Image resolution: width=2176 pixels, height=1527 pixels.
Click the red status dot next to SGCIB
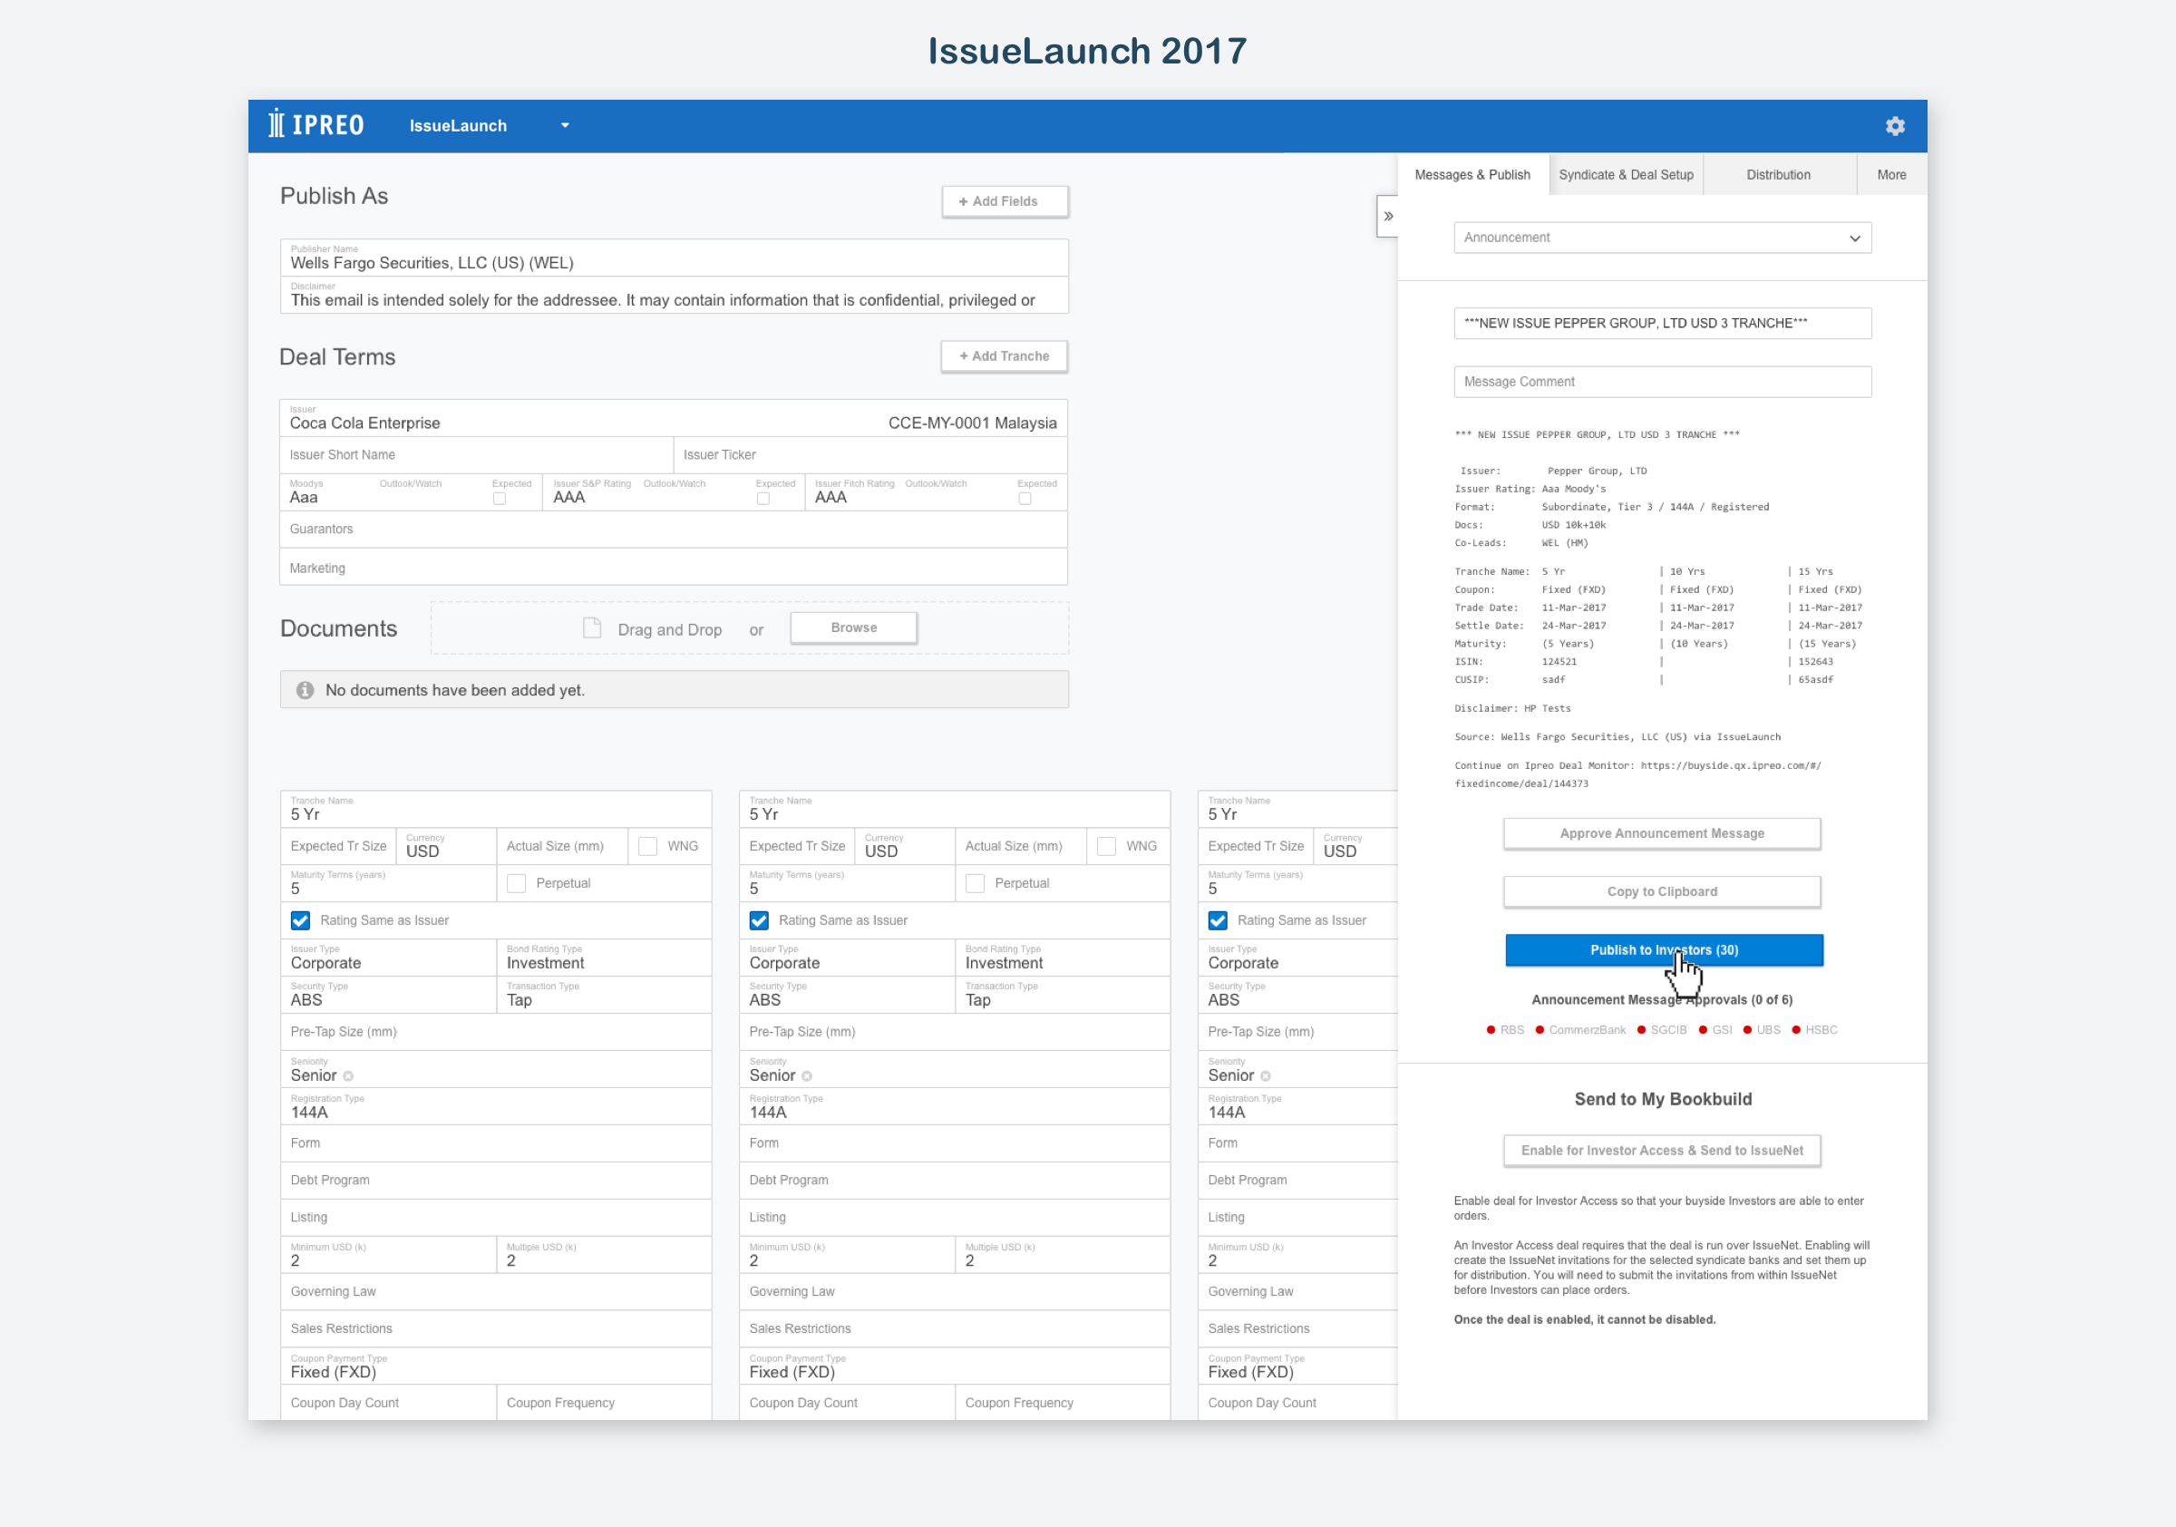pyautogui.click(x=1641, y=1030)
